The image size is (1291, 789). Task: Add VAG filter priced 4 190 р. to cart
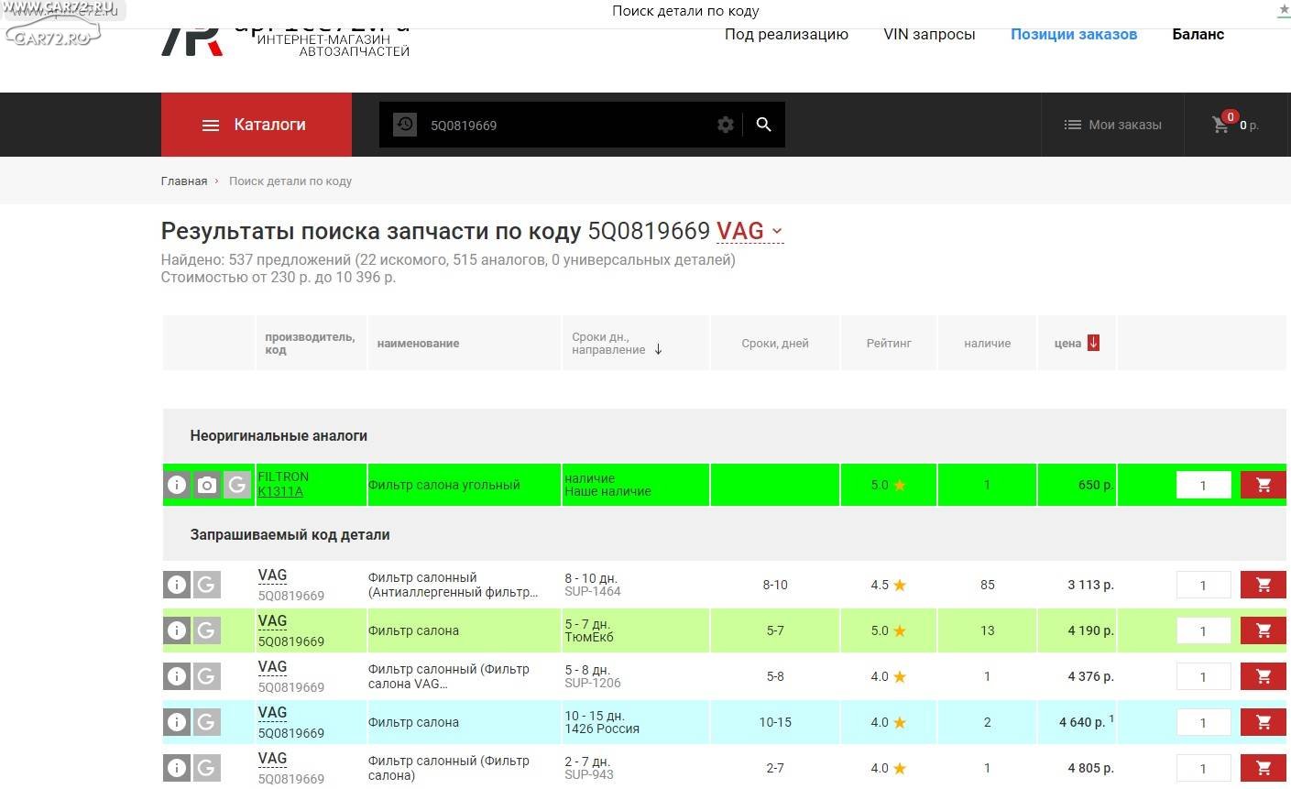click(x=1263, y=630)
